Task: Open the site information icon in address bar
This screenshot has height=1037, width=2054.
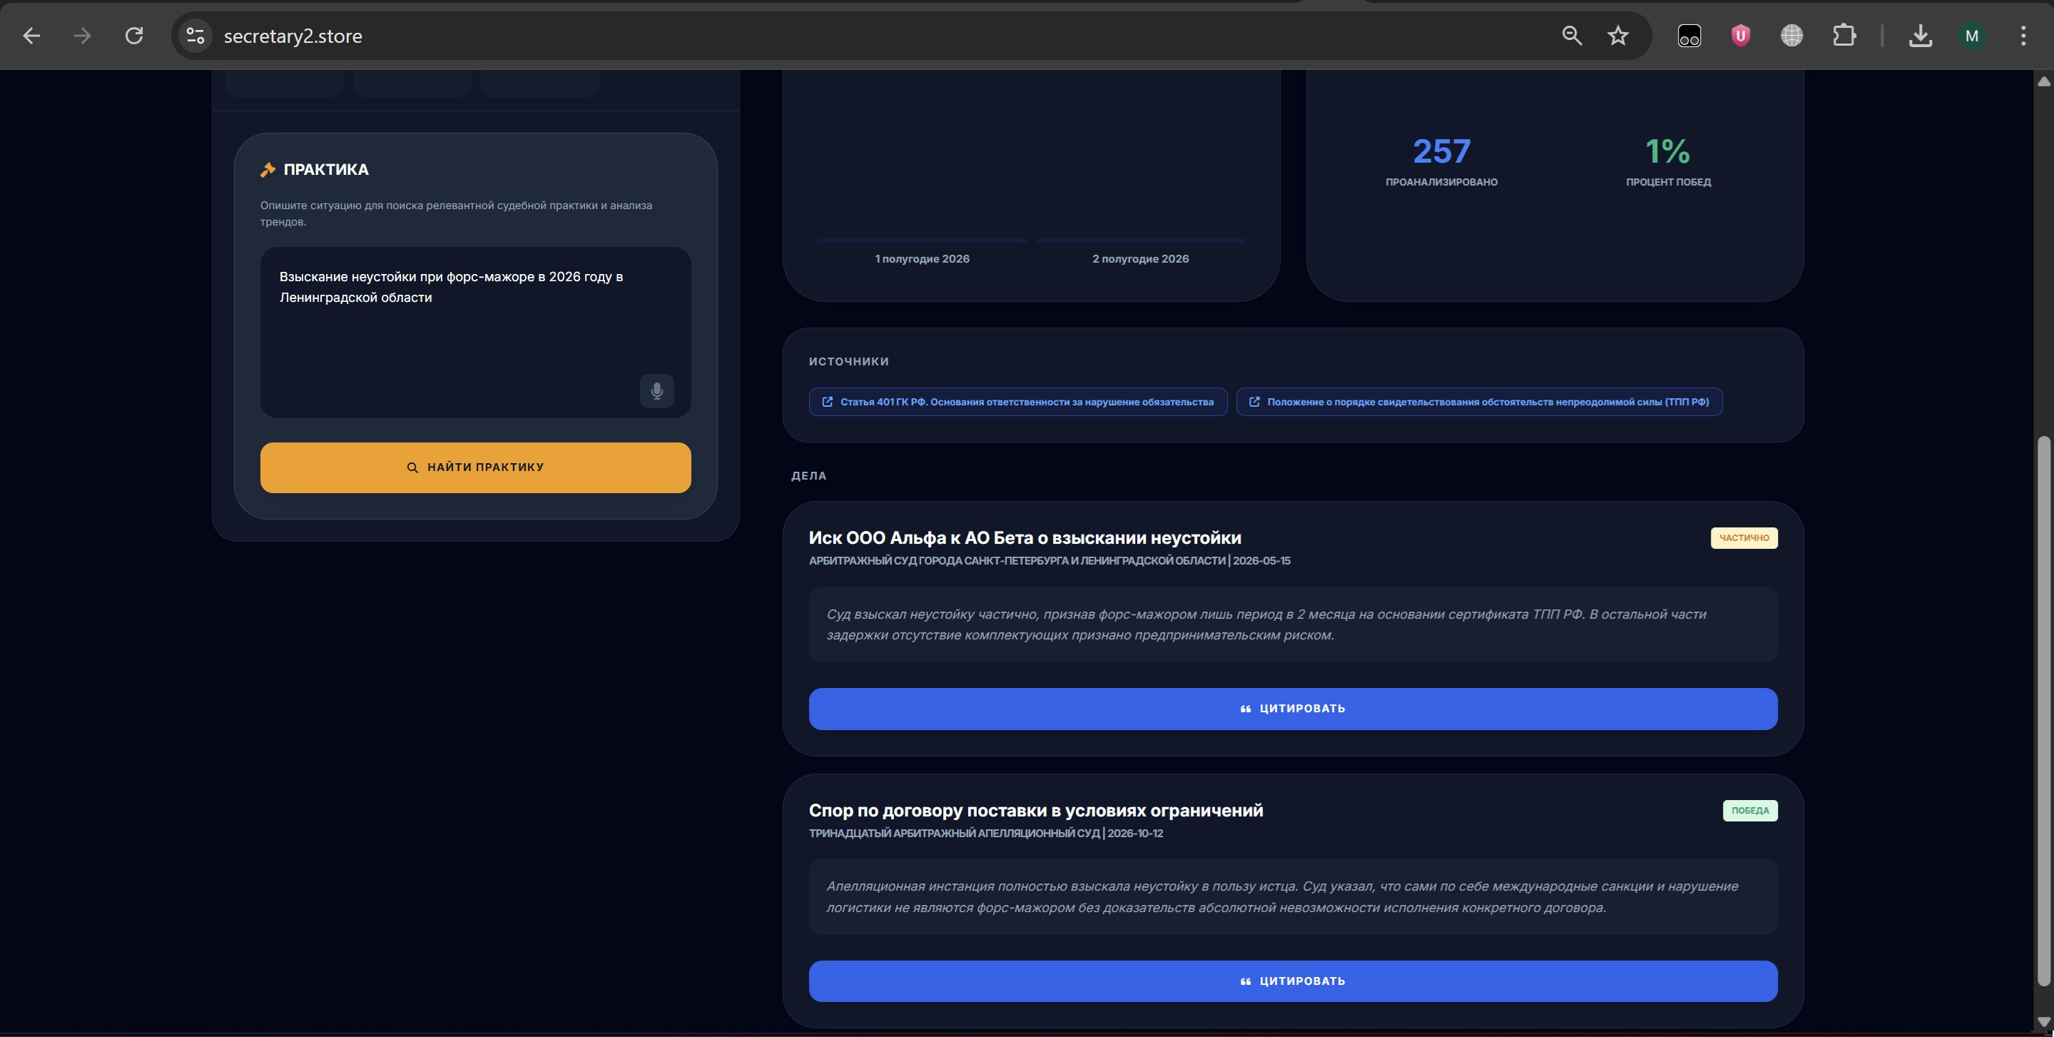Action: pos(195,36)
